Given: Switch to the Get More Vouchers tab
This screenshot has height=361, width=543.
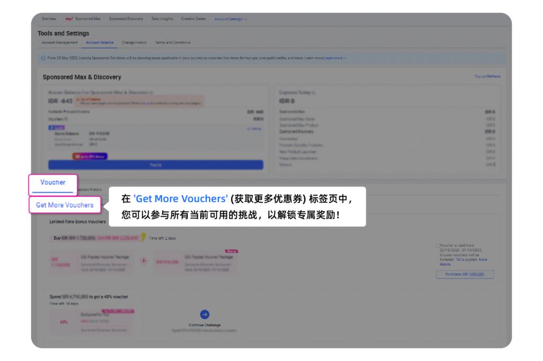Looking at the screenshot, I should (65, 205).
